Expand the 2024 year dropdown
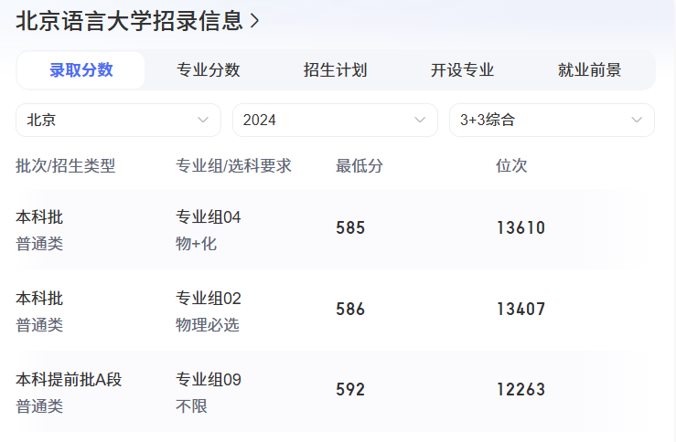676x442 pixels. 335,120
